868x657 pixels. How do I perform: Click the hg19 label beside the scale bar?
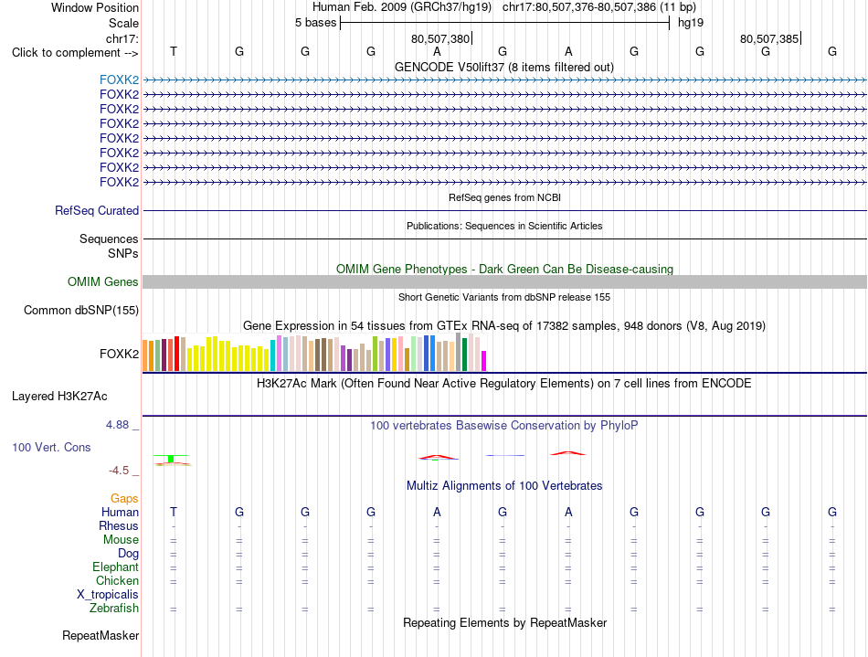691,23
